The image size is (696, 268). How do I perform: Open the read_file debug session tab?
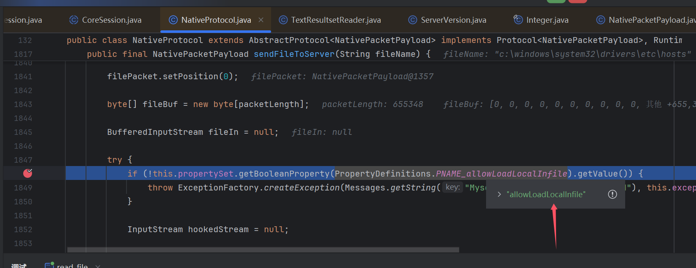(72, 265)
